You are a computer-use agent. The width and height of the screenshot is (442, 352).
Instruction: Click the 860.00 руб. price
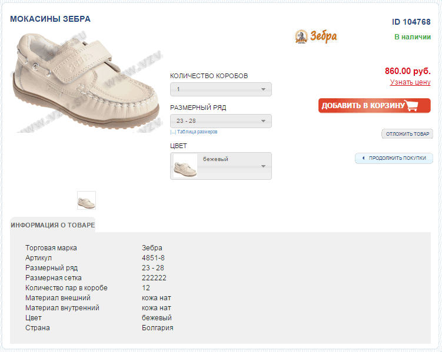407,71
